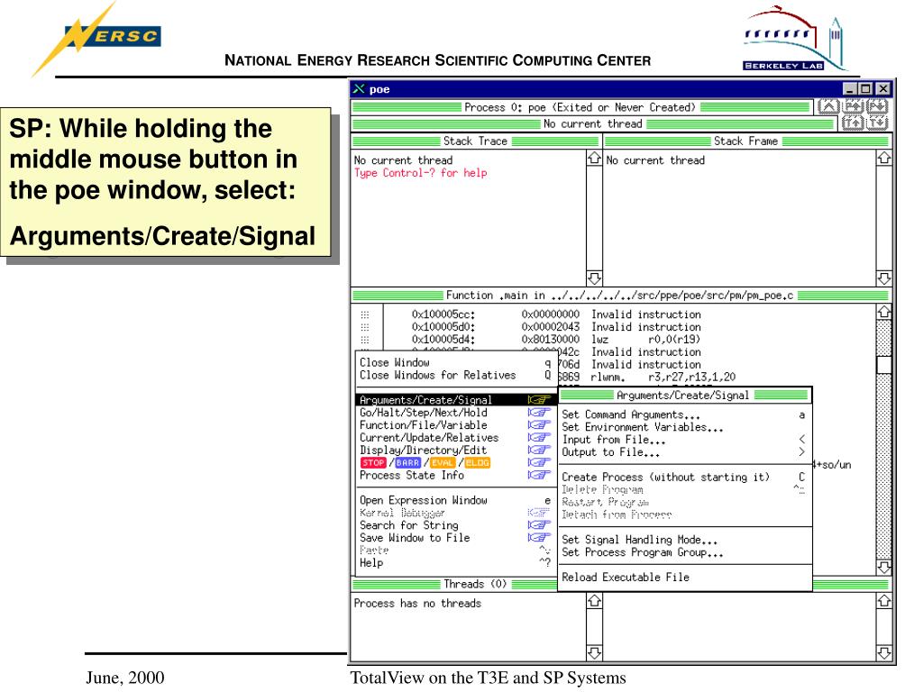This screenshot has height=692, width=923.
Task: Click hand icon on Save Window to File row
Action: click(x=539, y=537)
